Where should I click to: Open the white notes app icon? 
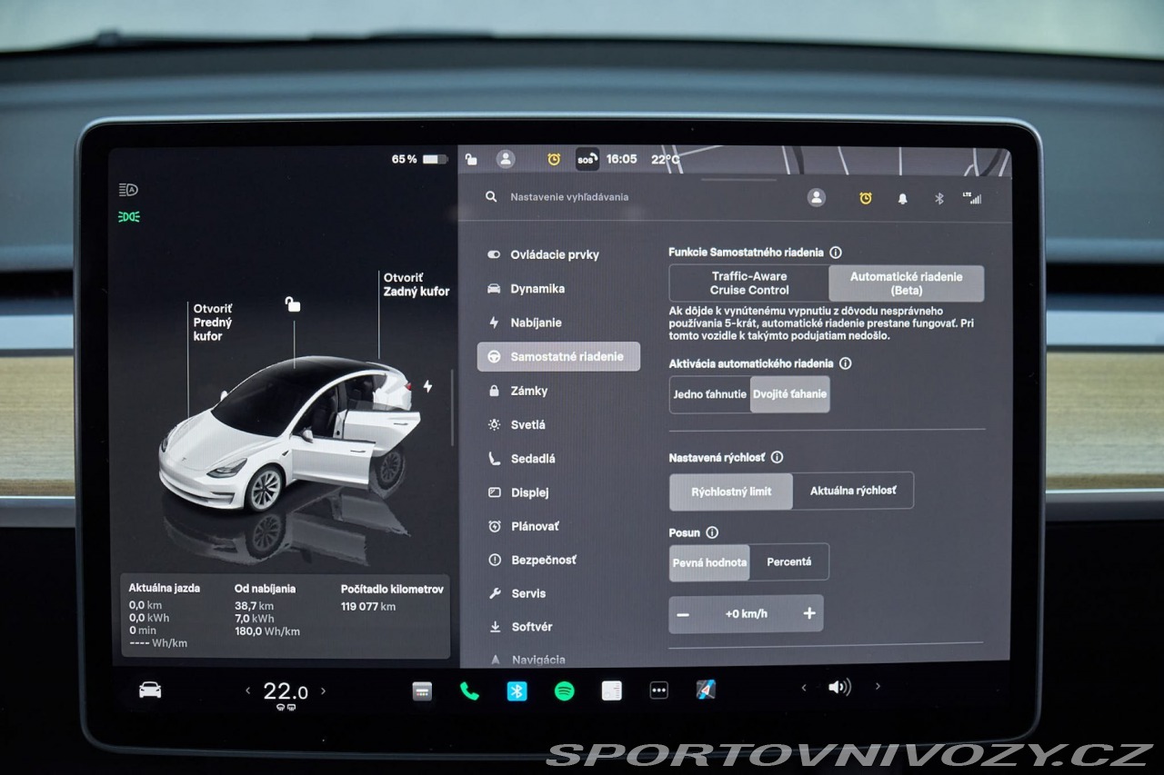(612, 691)
